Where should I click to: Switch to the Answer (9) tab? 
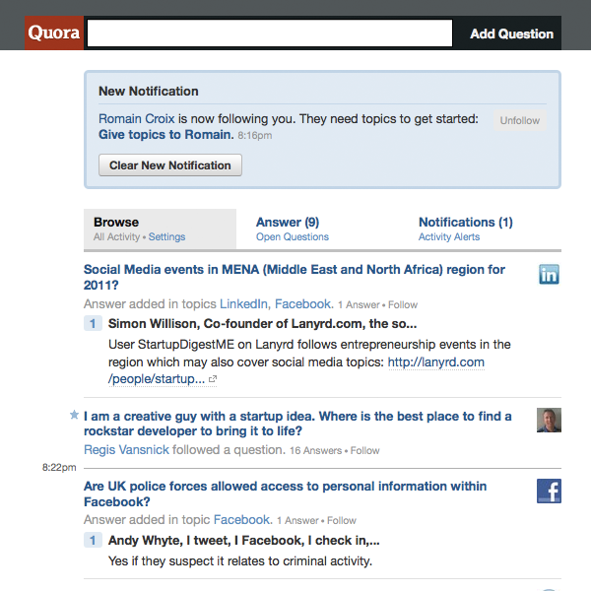point(288,223)
